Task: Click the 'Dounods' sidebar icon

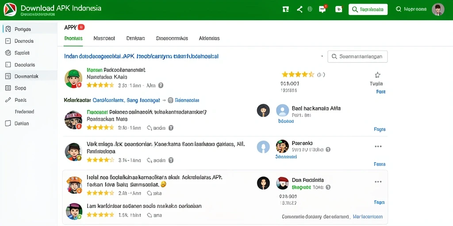Action: [x=8, y=41]
